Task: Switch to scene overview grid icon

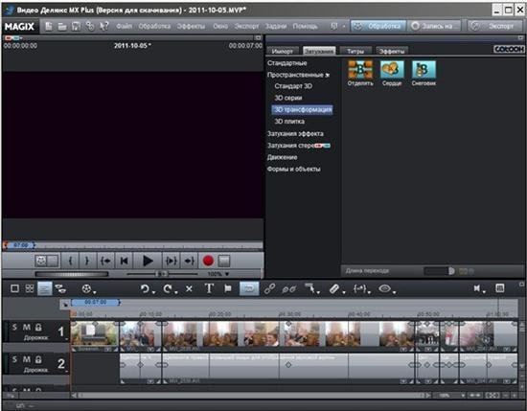Action: pyautogui.click(x=30, y=288)
